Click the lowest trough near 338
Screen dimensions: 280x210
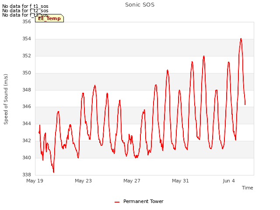coord(53,172)
